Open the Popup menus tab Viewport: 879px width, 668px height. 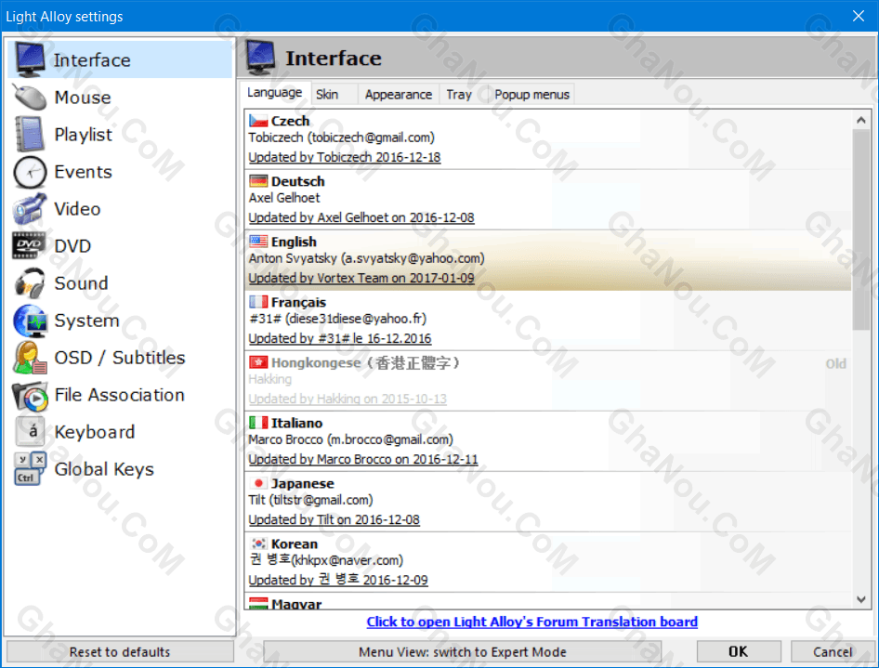(531, 94)
